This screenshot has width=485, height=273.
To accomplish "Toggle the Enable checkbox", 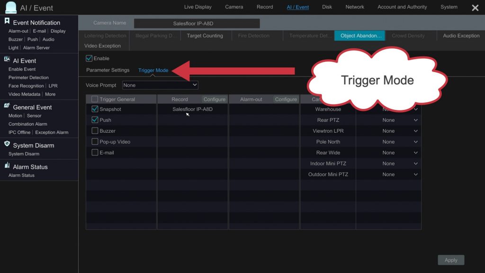I will (x=89, y=58).
